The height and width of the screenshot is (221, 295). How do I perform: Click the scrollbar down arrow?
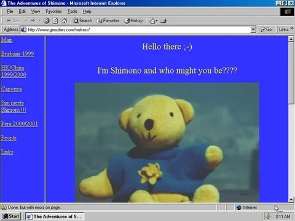point(291,200)
